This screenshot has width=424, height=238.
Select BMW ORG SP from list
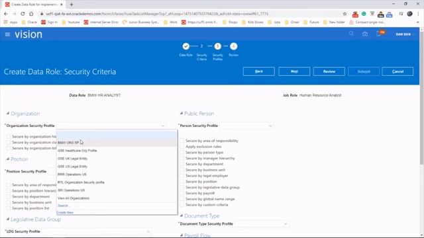coord(117,143)
